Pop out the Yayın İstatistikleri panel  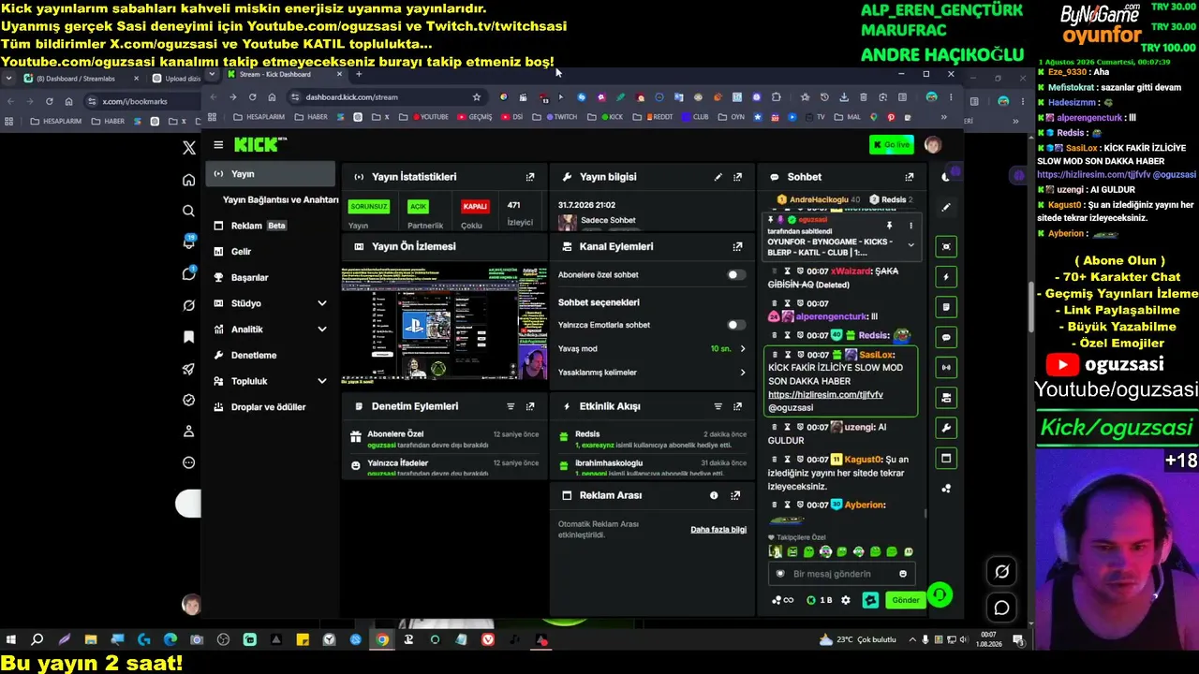(530, 177)
